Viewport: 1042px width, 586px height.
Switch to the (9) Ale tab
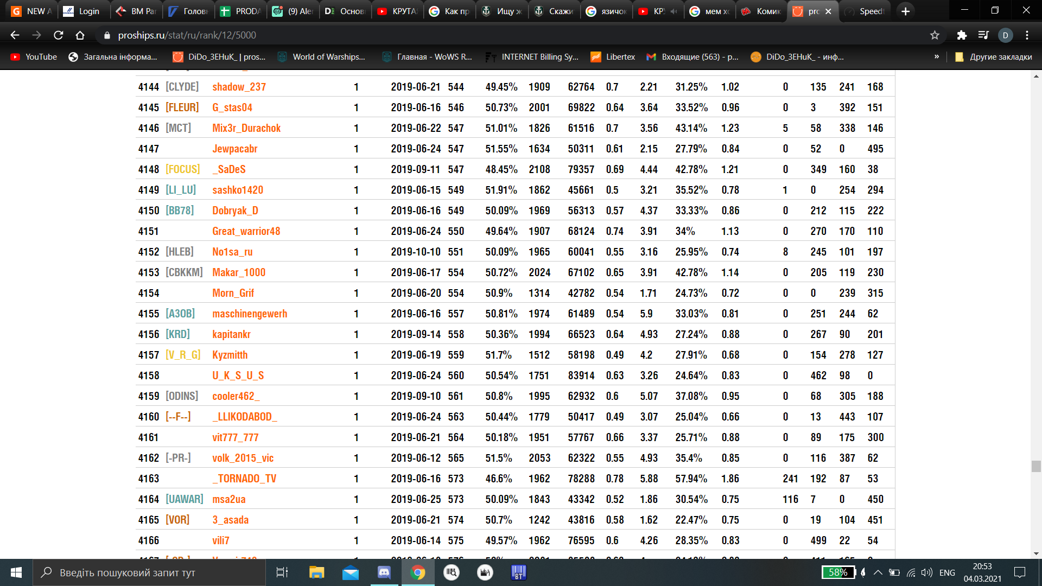click(x=293, y=11)
